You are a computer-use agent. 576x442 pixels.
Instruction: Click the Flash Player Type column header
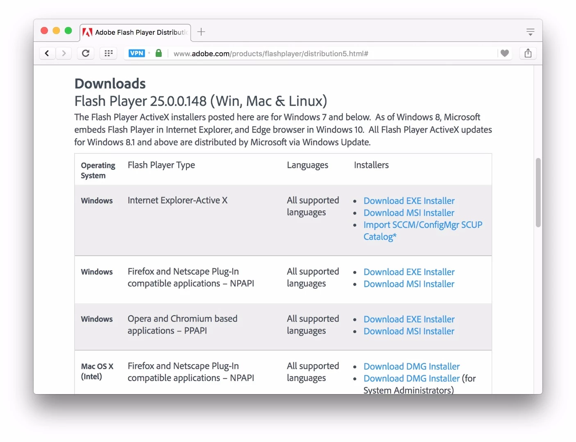pyautogui.click(x=161, y=165)
